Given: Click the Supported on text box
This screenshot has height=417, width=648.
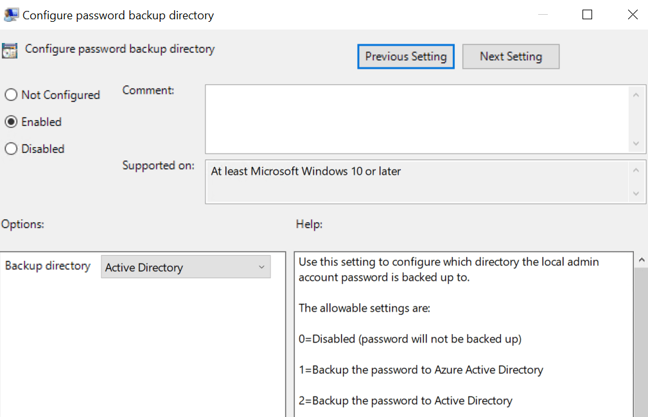Looking at the screenshot, I should (416, 182).
